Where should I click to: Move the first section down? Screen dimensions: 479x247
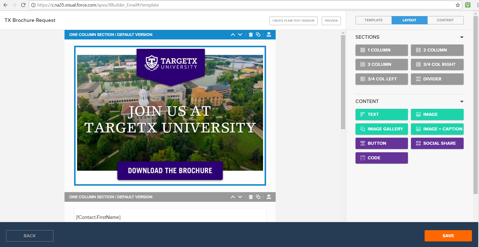click(240, 35)
